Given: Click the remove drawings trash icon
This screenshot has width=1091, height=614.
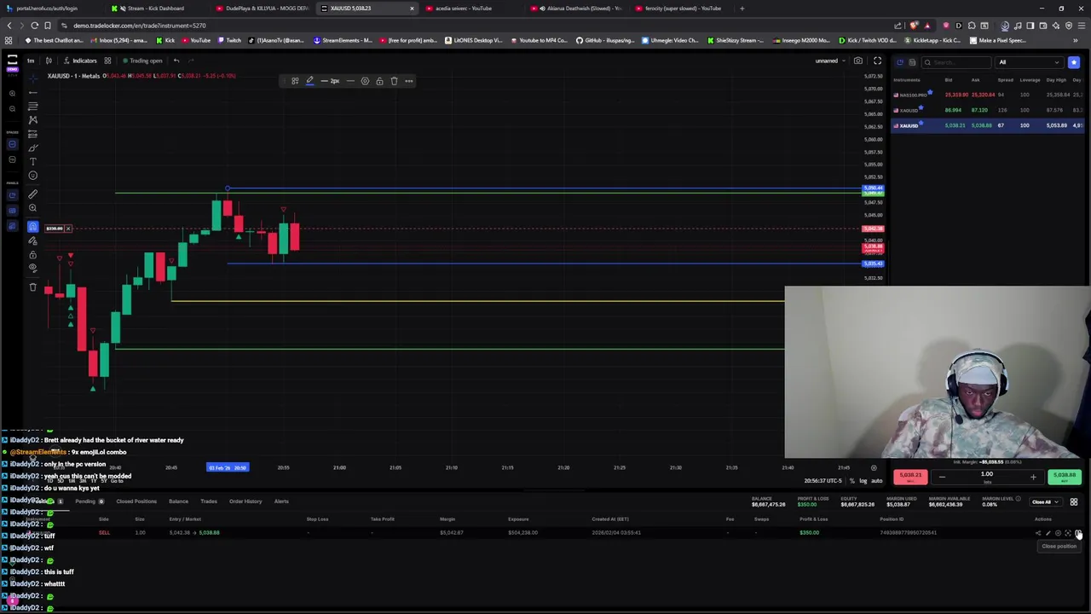Looking at the screenshot, I should [33, 287].
